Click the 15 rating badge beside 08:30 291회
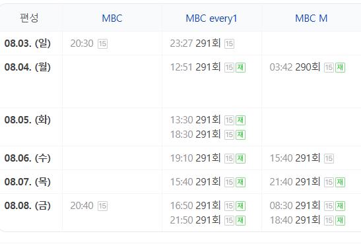This screenshot has height=244, width=361. [329, 206]
